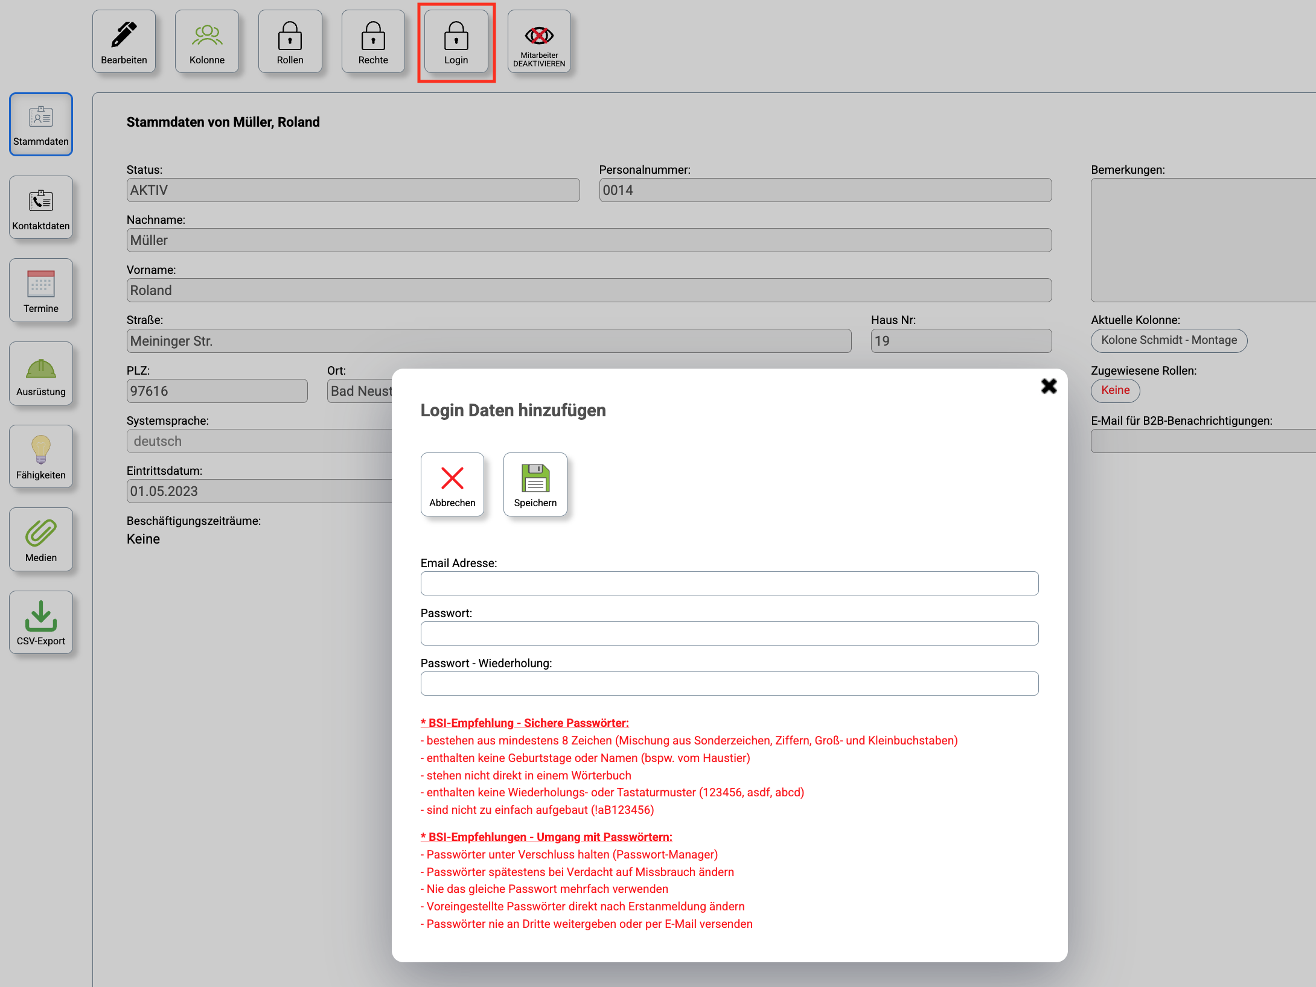The height and width of the screenshot is (987, 1316).
Task: Open the Termine calendar section
Action: [x=41, y=291]
